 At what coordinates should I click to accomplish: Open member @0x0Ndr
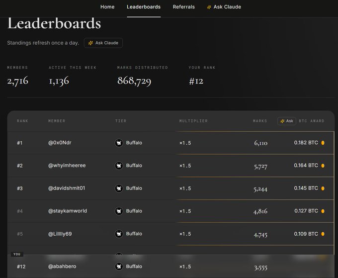click(x=60, y=143)
